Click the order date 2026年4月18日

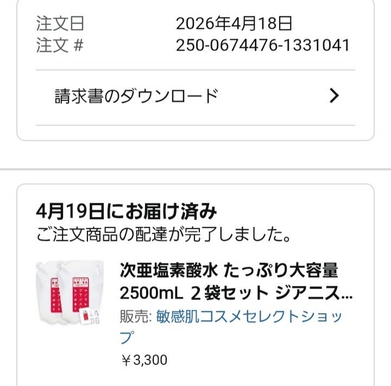point(234,23)
